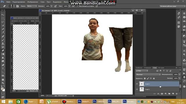Select the Rectangular Marquee tool
Viewport: 186px width, 104px height.
3,18
